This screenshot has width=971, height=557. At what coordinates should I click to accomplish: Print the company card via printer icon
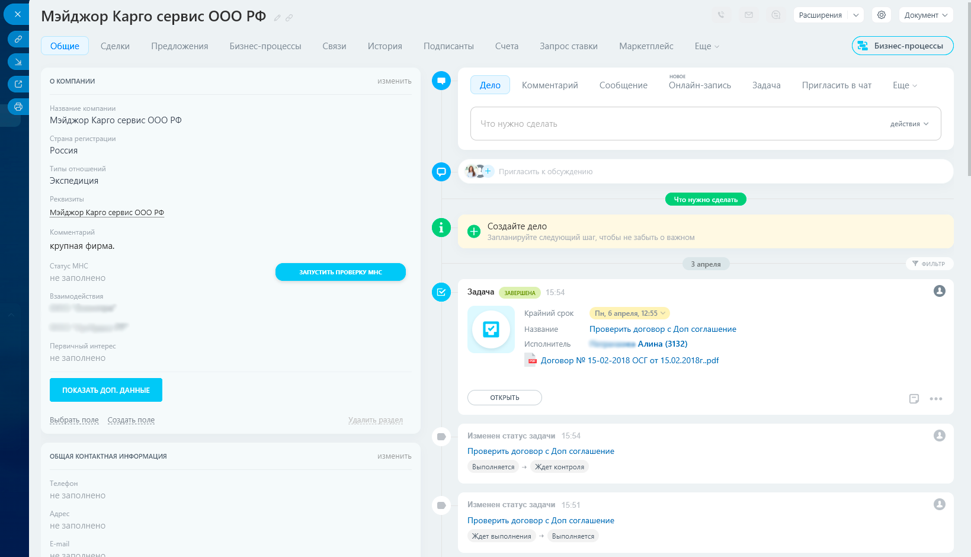tap(18, 107)
